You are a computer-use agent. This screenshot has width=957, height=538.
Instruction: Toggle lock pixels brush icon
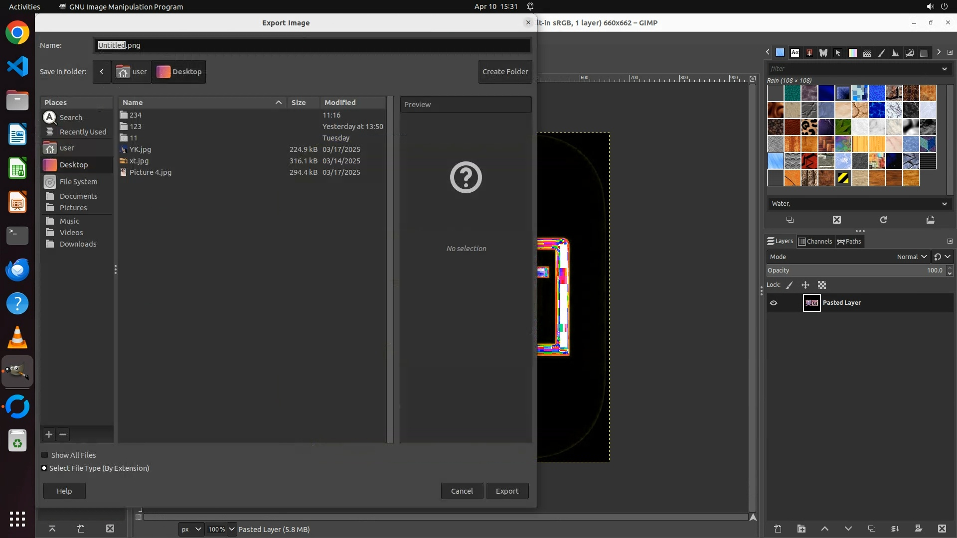[789, 285]
